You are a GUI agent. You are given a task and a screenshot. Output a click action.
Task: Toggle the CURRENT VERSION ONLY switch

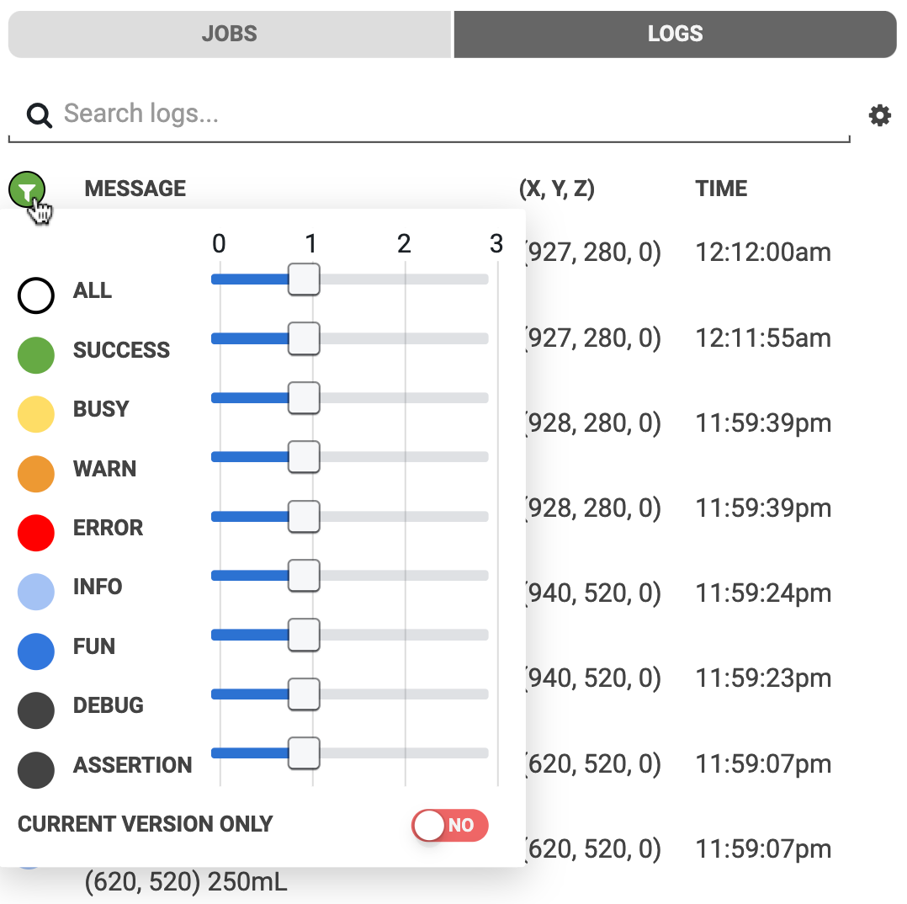coord(450,826)
